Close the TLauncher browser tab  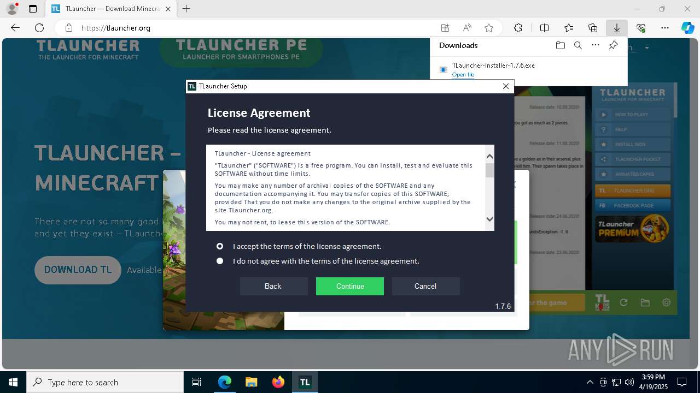point(168,9)
